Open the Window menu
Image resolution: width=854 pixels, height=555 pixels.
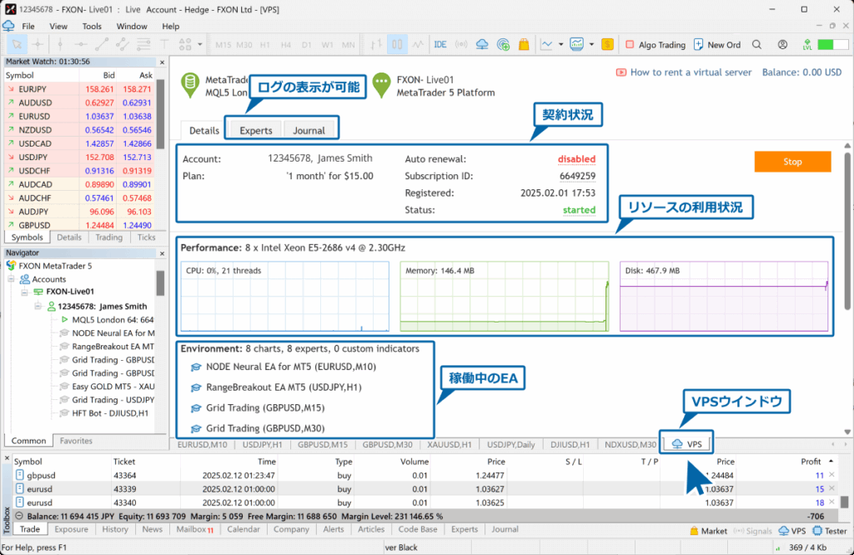(132, 26)
